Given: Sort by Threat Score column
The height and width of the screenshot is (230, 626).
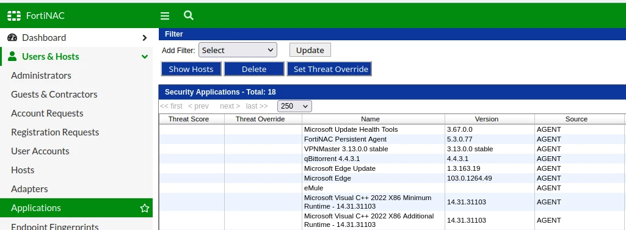Looking at the screenshot, I should 192,119.
